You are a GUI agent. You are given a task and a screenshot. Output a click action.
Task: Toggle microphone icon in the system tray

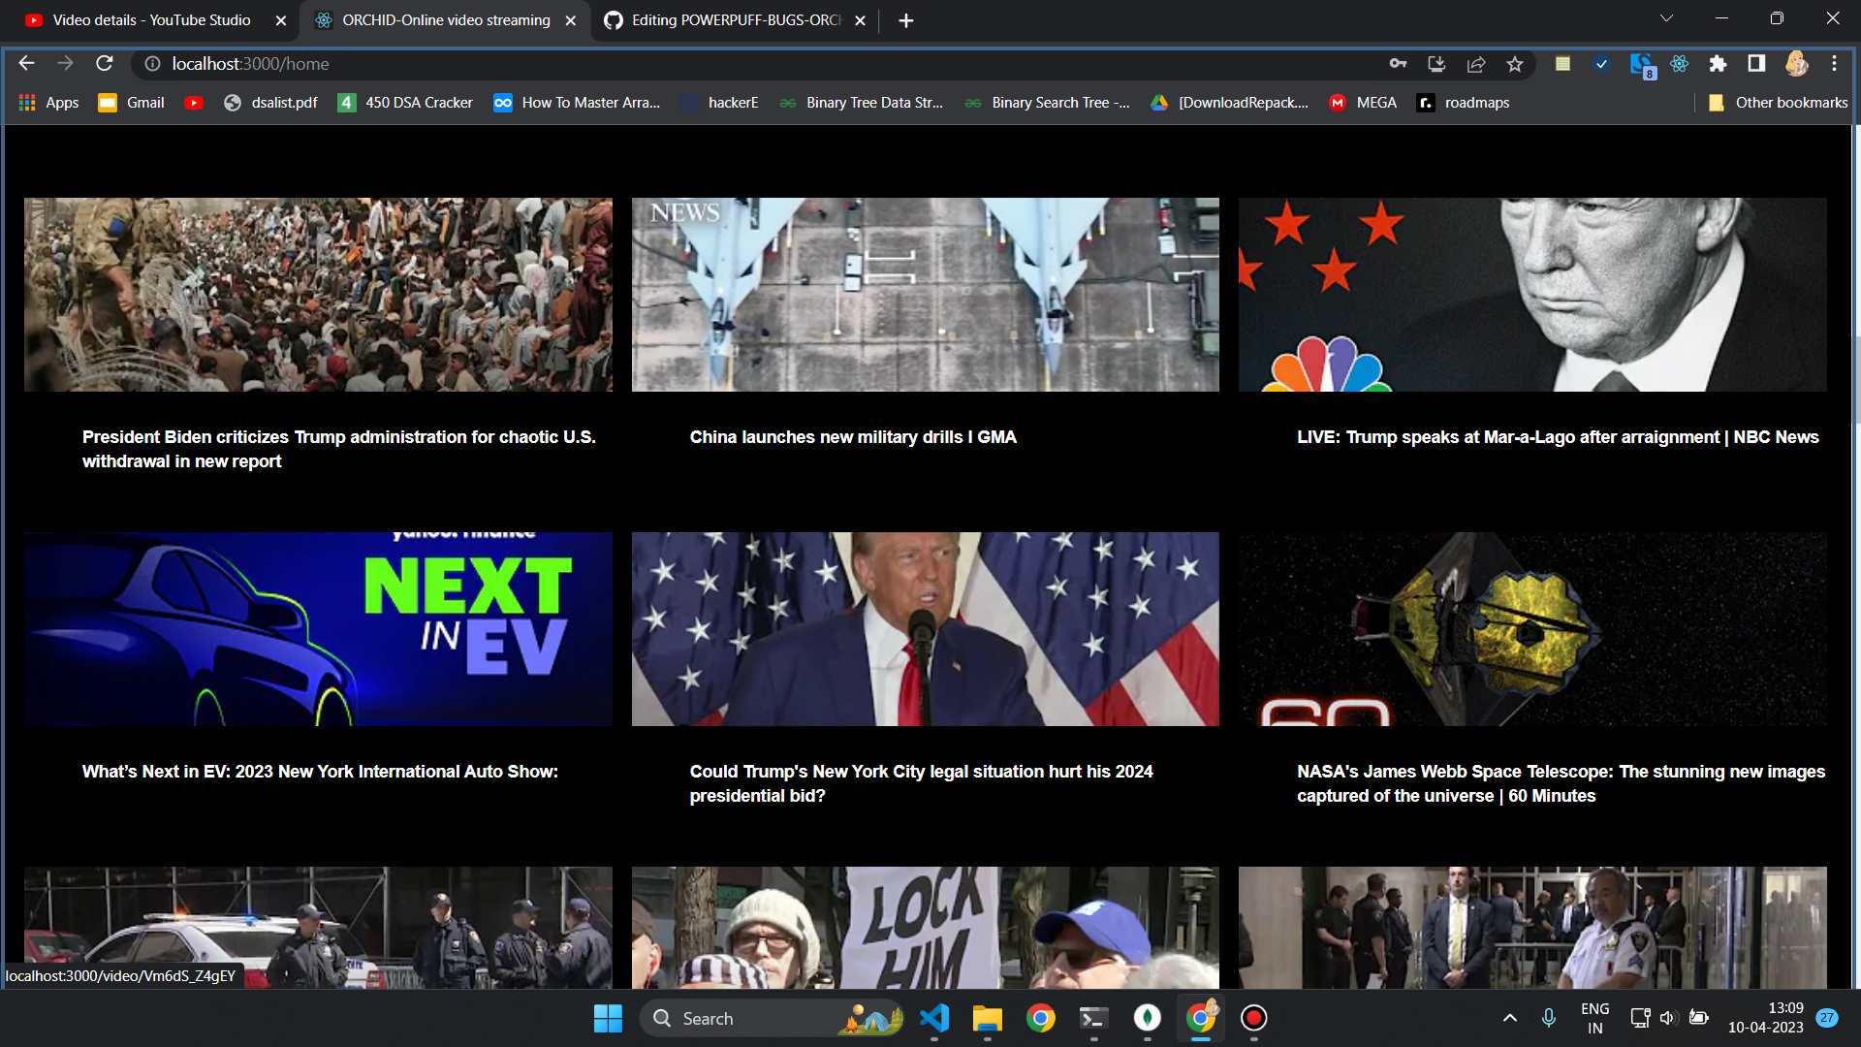pos(1549,1018)
